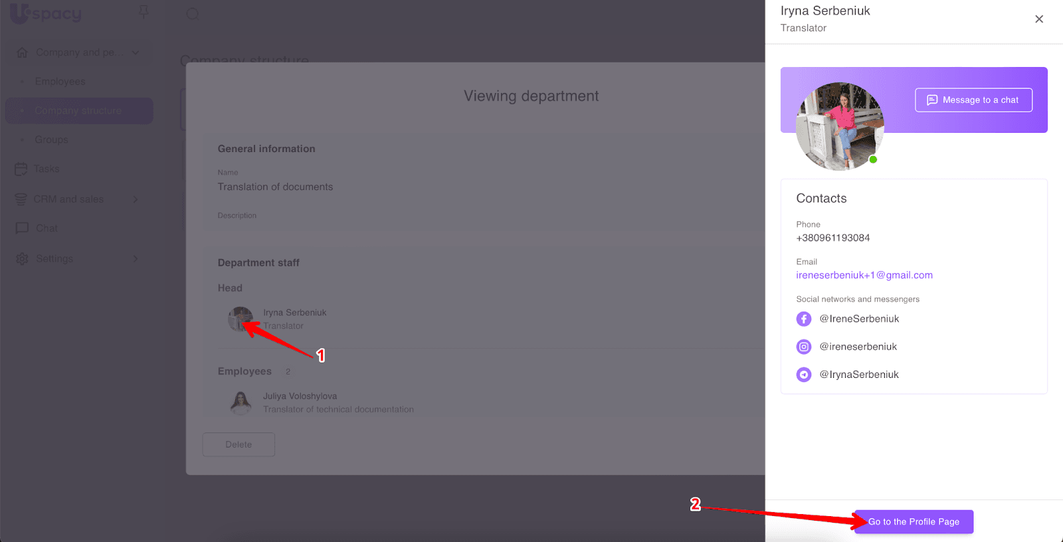Open the Employees menu item
Image resolution: width=1063 pixels, height=542 pixels.
(x=60, y=82)
